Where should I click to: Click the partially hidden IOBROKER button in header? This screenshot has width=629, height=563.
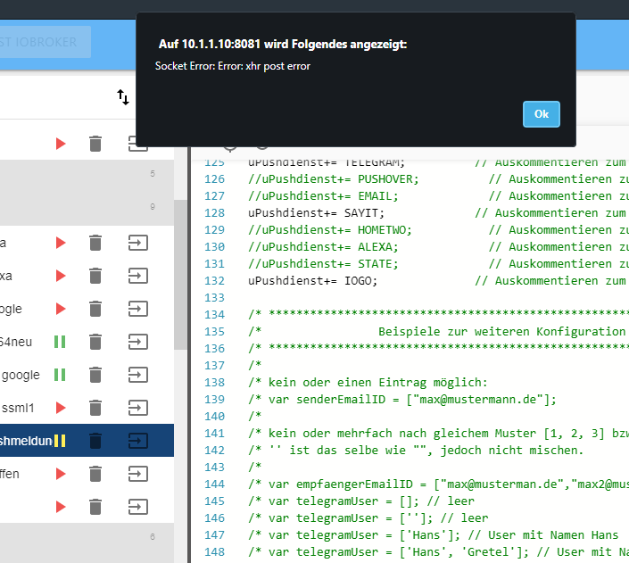pos(45,42)
